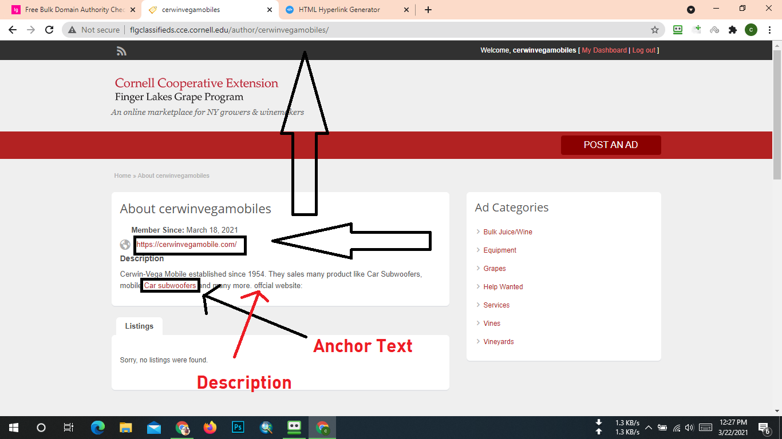The height and width of the screenshot is (439, 782).
Task: Reload the current page
Action: pos(49,30)
